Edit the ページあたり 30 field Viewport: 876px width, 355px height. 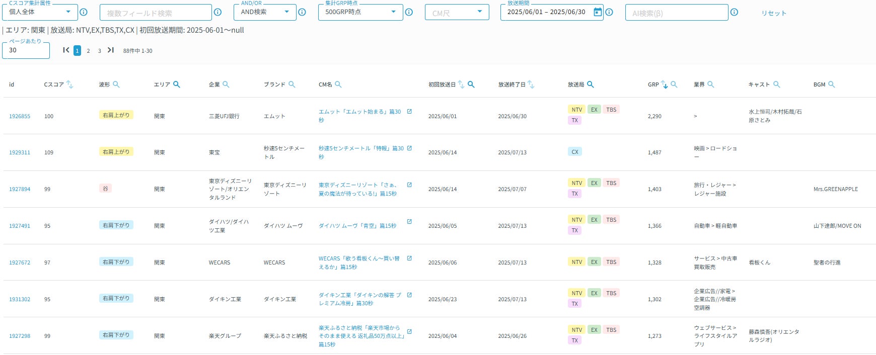coord(26,50)
